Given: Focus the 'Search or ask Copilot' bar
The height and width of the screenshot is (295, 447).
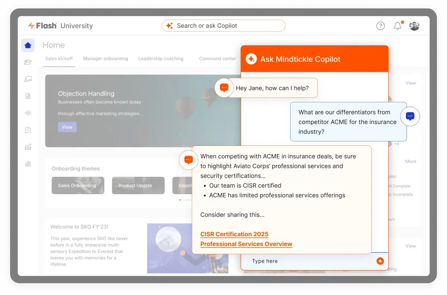Looking at the screenshot, I should (x=223, y=26).
